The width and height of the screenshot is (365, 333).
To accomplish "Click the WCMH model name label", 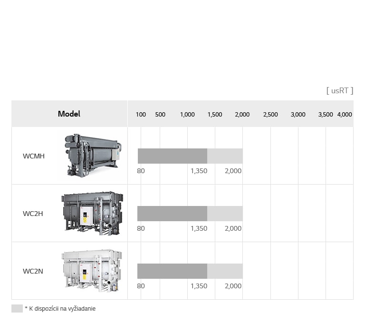I will 34,156.
